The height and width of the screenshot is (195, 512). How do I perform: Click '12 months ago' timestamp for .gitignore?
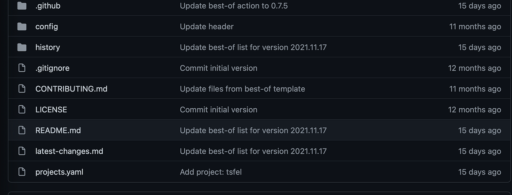pos(475,68)
